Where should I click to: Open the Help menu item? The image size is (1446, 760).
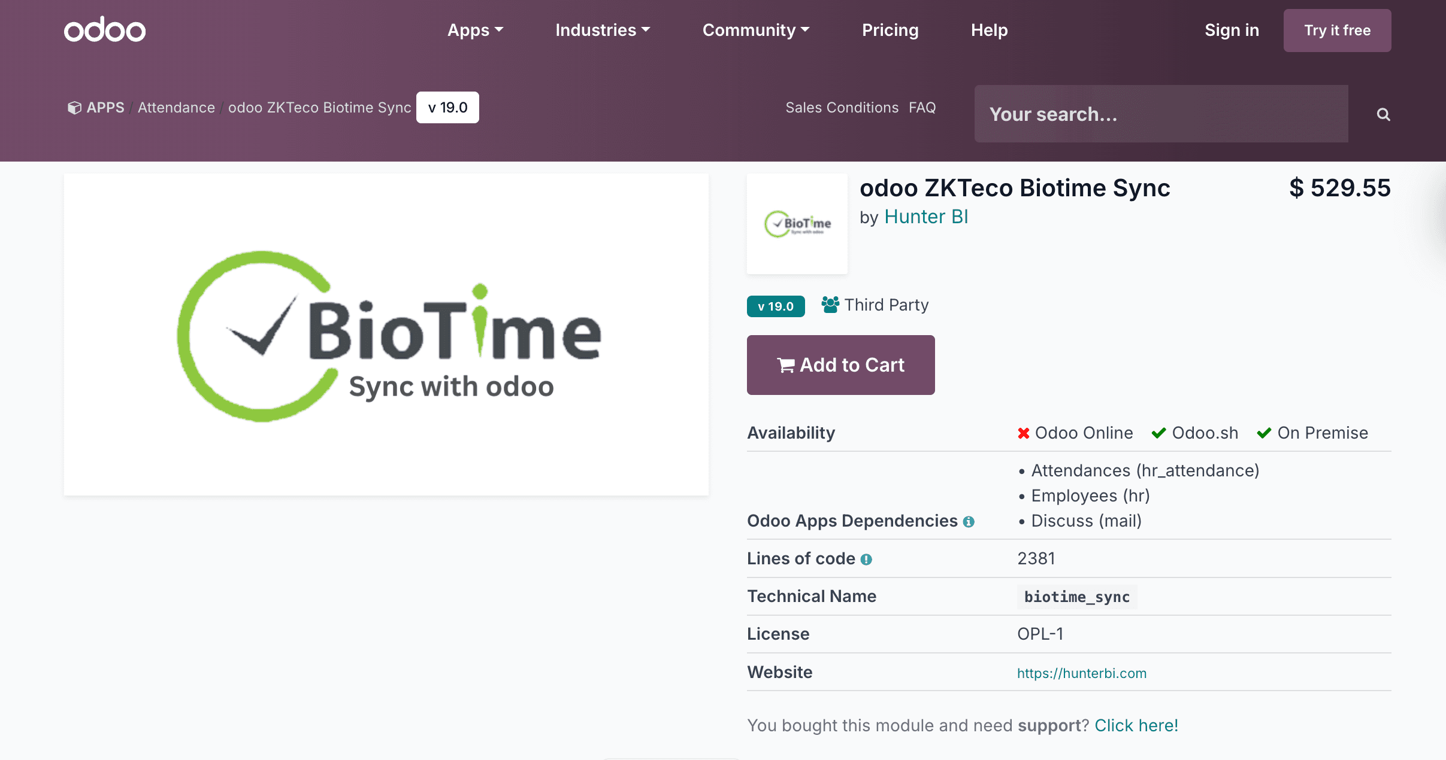[x=990, y=30]
